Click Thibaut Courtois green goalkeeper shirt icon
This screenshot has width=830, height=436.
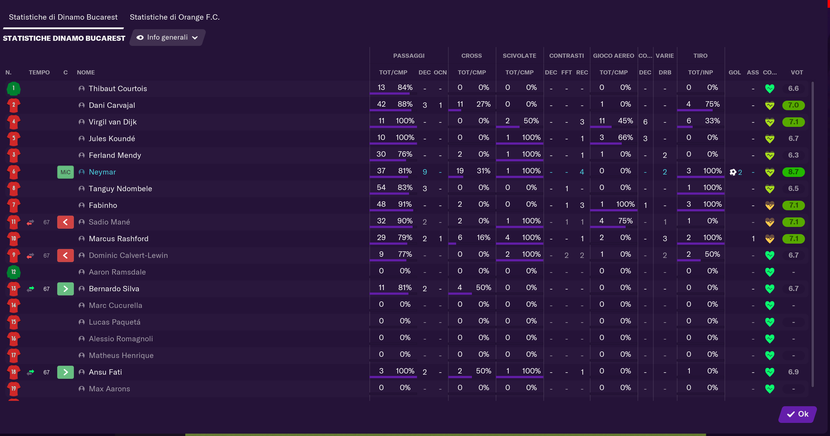point(13,88)
